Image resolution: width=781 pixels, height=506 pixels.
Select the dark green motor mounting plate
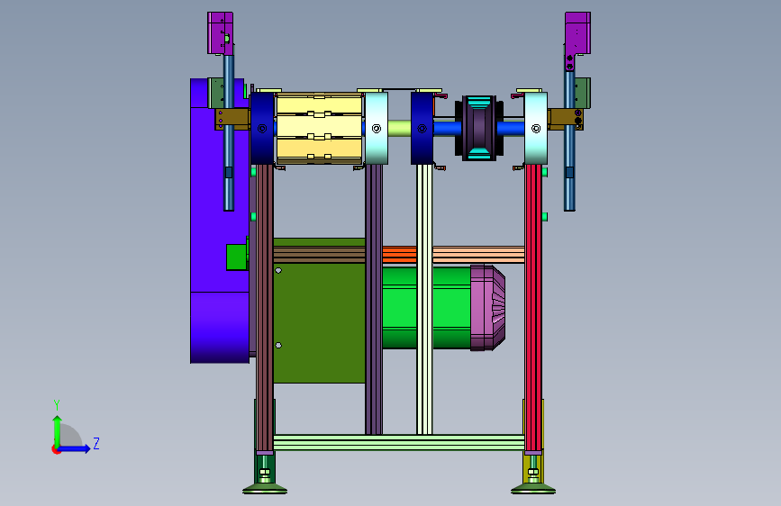click(319, 322)
